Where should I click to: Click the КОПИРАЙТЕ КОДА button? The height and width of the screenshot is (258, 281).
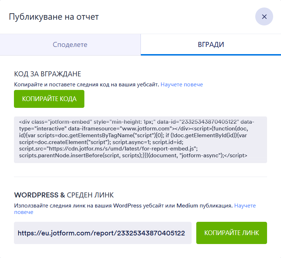point(49,99)
